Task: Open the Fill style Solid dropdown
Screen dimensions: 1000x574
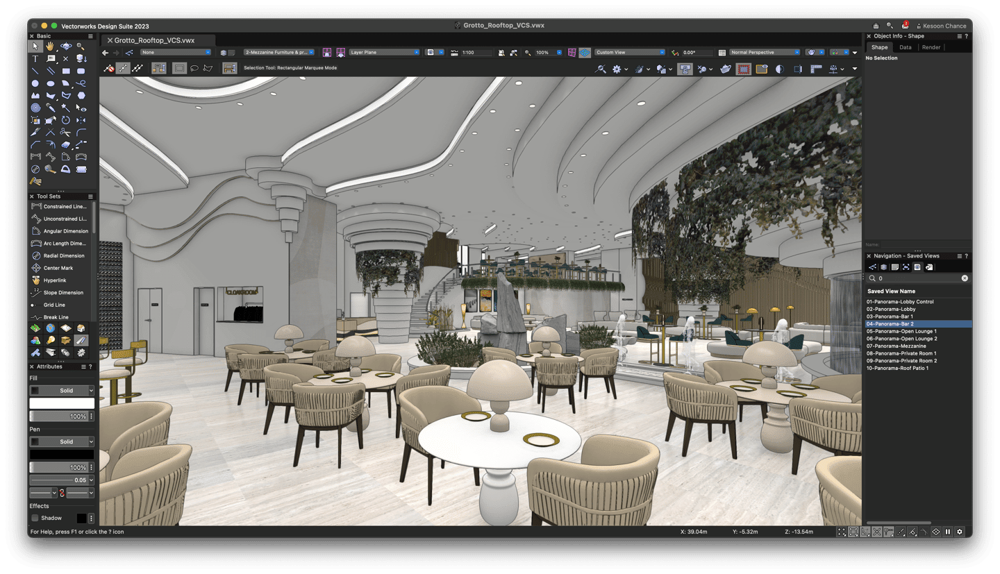Action: 62,391
